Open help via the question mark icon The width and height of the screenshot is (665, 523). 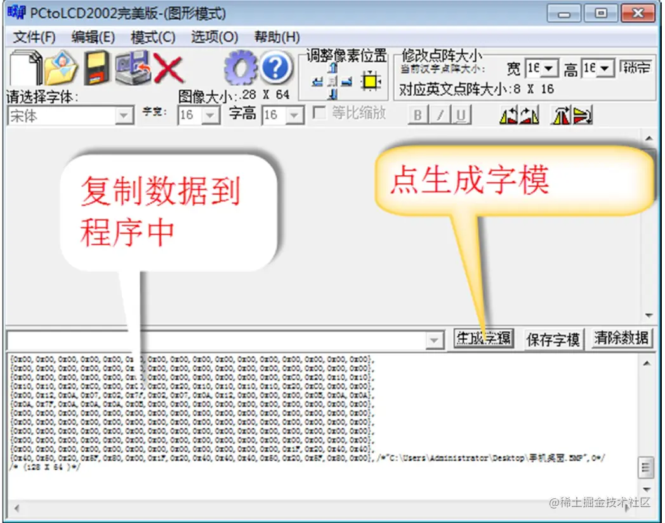click(275, 67)
